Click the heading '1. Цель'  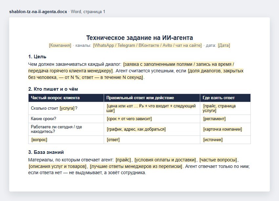click(x=37, y=57)
